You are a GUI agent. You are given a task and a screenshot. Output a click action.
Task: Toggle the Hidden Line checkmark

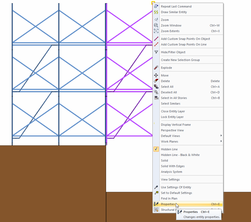click(x=156, y=149)
